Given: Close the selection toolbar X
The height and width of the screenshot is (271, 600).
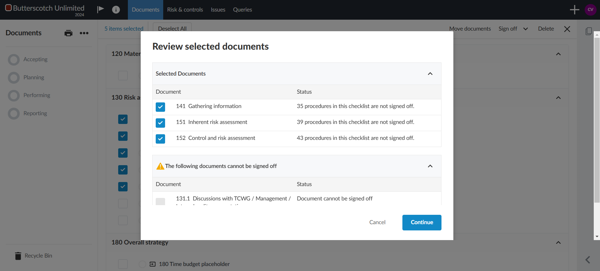Looking at the screenshot, I should [x=567, y=29].
